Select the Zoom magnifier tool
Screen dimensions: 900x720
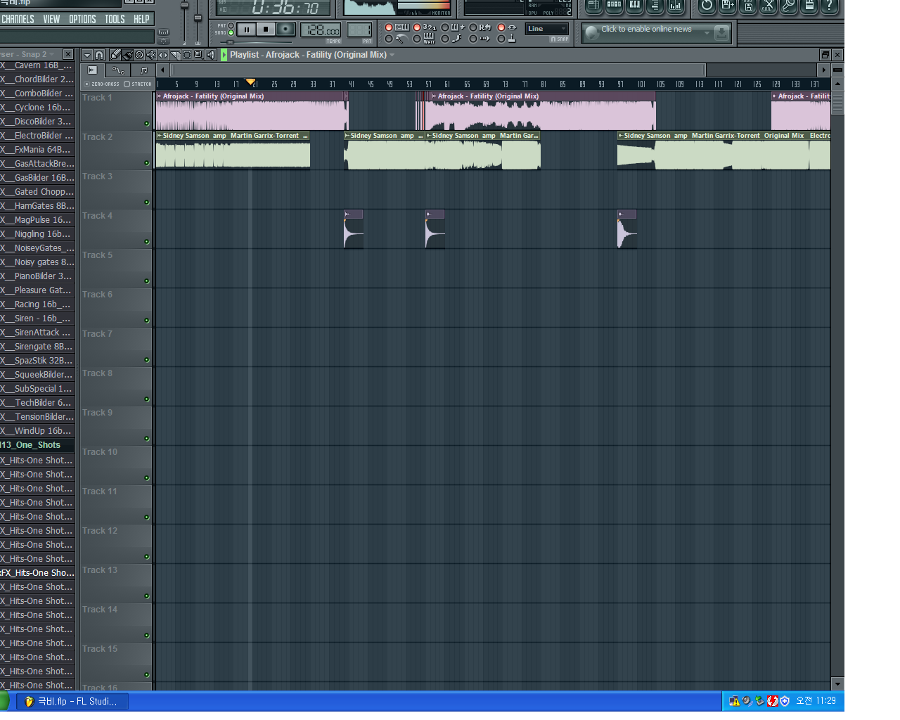[199, 55]
